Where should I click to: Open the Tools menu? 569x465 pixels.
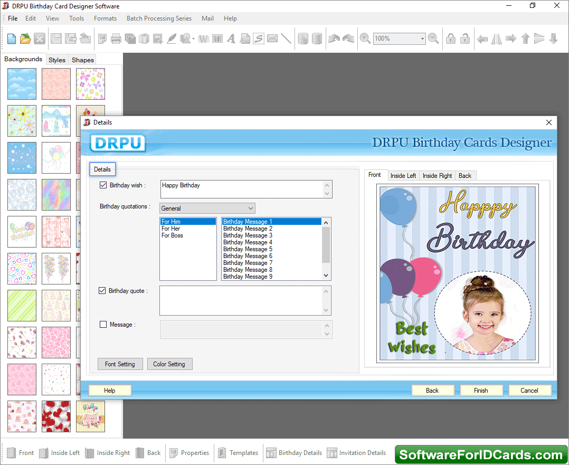pos(77,18)
